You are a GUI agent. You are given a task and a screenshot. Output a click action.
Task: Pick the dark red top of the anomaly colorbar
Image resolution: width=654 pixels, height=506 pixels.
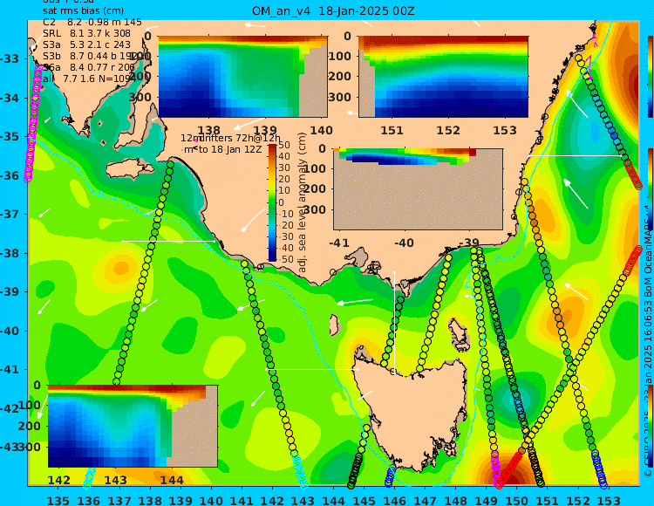272,147
